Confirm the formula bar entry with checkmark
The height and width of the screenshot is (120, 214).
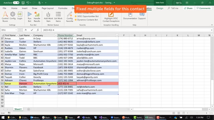32,30
